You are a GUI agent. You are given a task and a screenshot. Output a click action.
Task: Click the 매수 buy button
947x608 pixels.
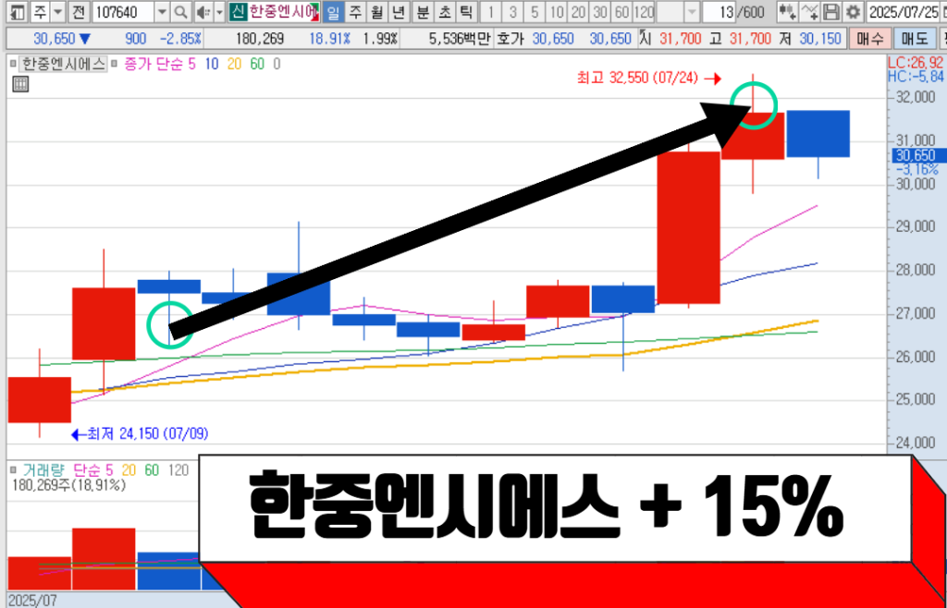[869, 39]
